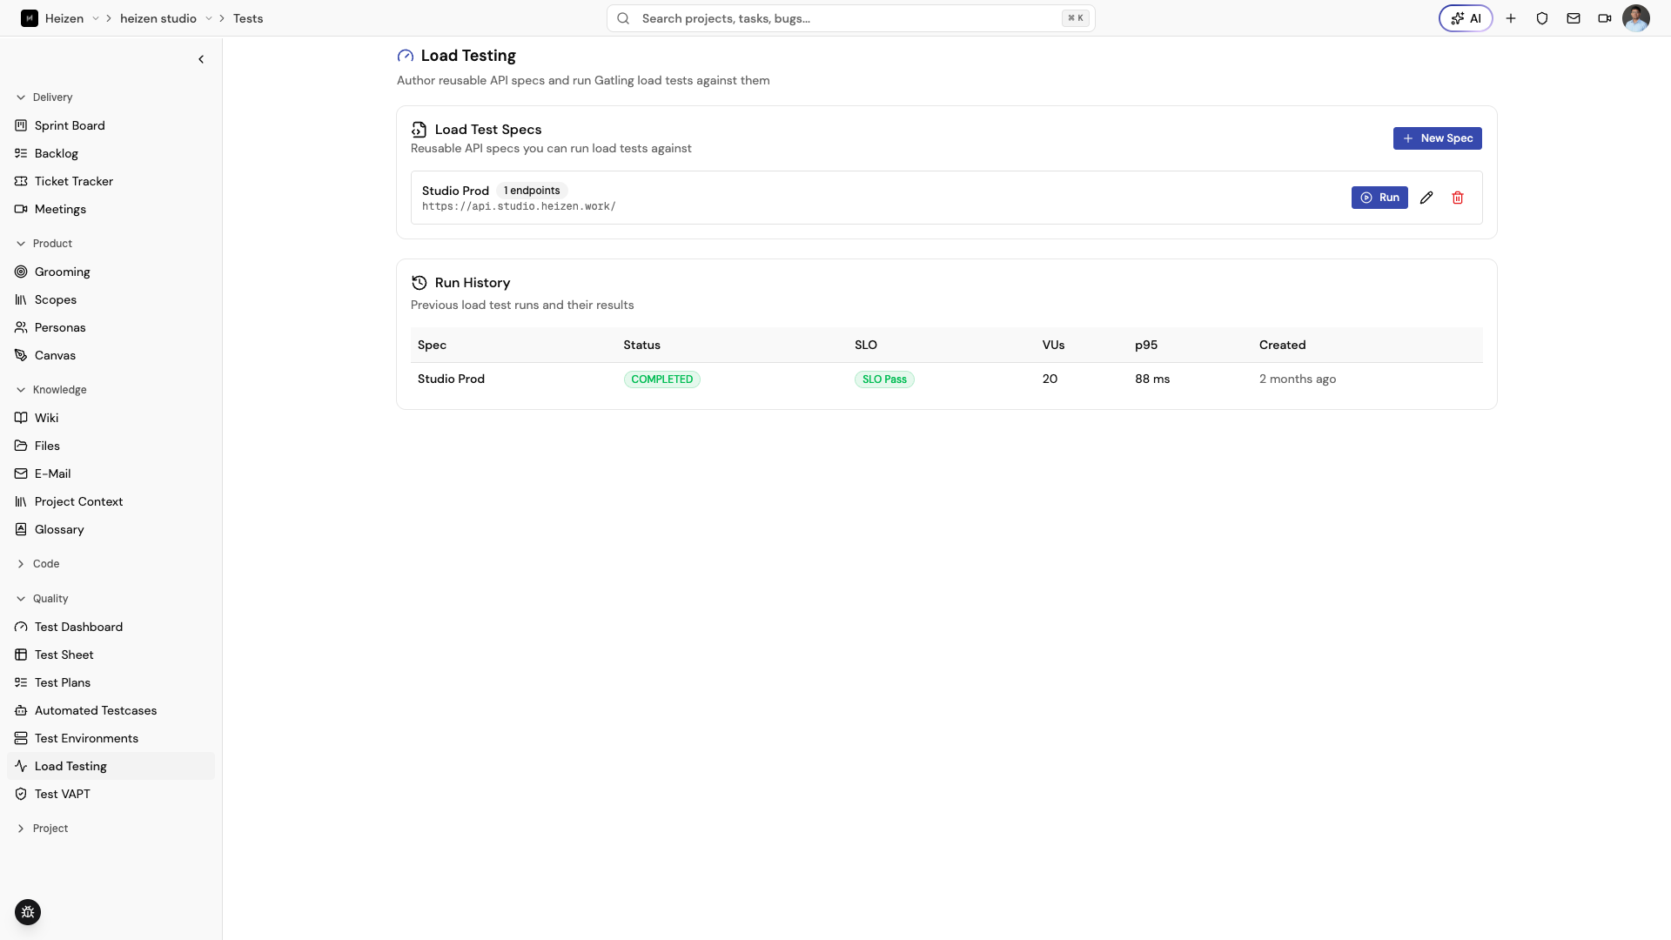Open Test VAPT page
Viewport: 1671px width, 940px height.
pos(111,794)
